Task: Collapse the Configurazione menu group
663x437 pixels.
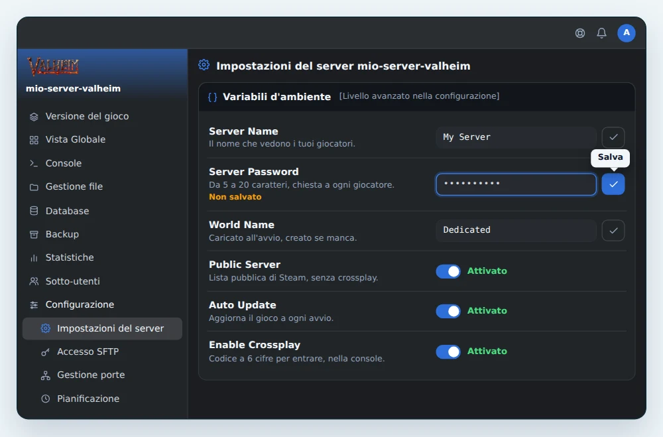Action: click(x=102, y=304)
